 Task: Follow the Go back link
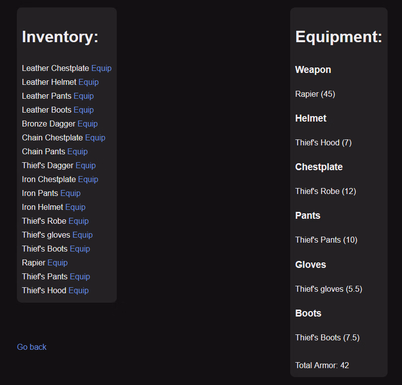[31, 347]
